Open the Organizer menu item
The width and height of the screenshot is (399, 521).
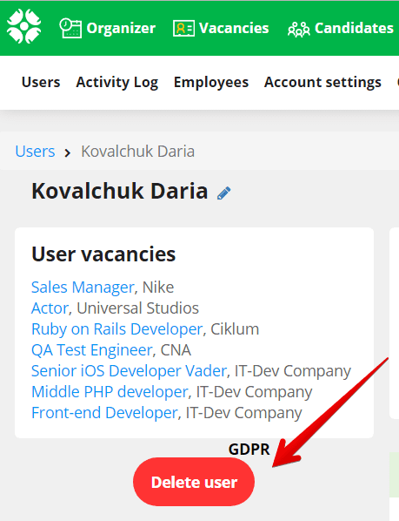coord(121,28)
